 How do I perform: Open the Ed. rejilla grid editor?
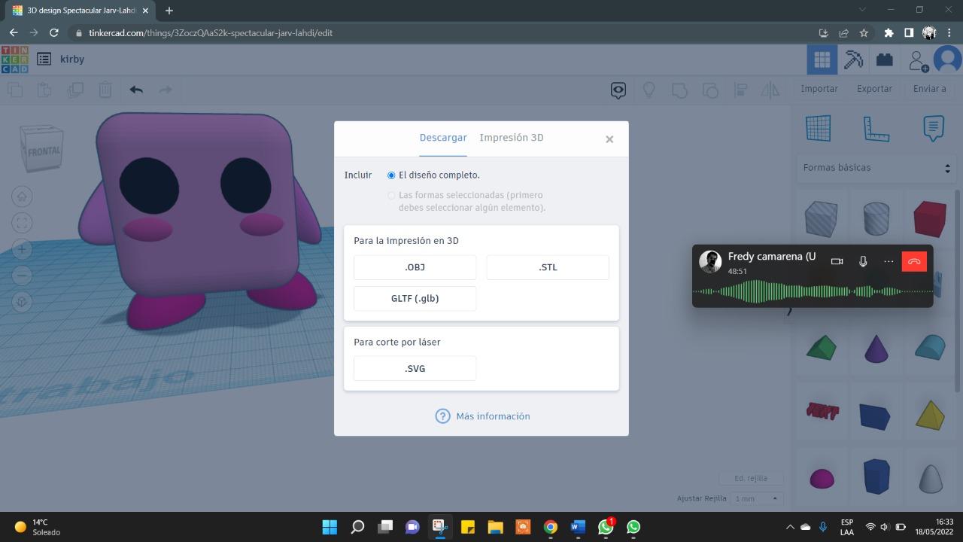(x=750, y=478)
